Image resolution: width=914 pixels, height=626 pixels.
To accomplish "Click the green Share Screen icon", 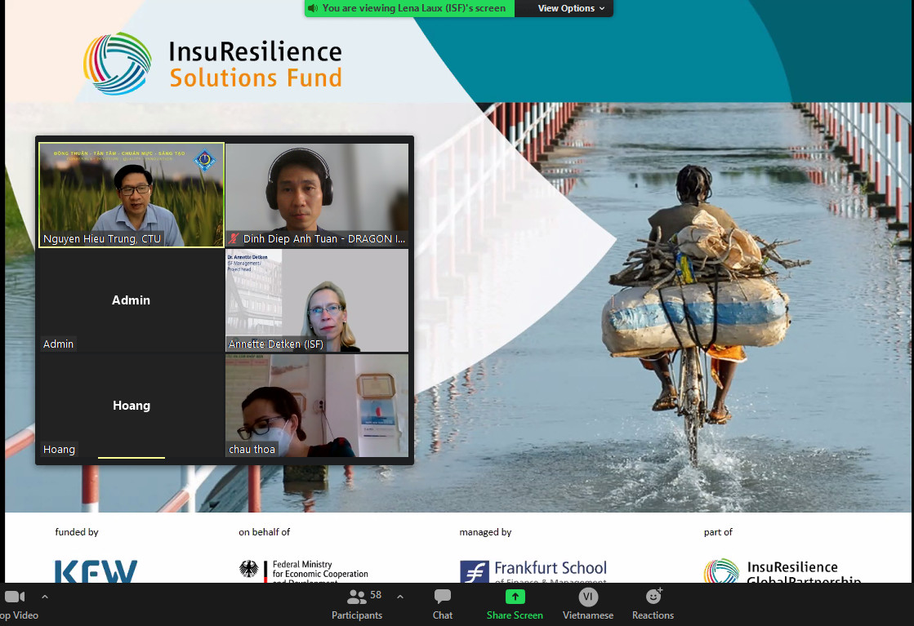I will click(515, 597).
